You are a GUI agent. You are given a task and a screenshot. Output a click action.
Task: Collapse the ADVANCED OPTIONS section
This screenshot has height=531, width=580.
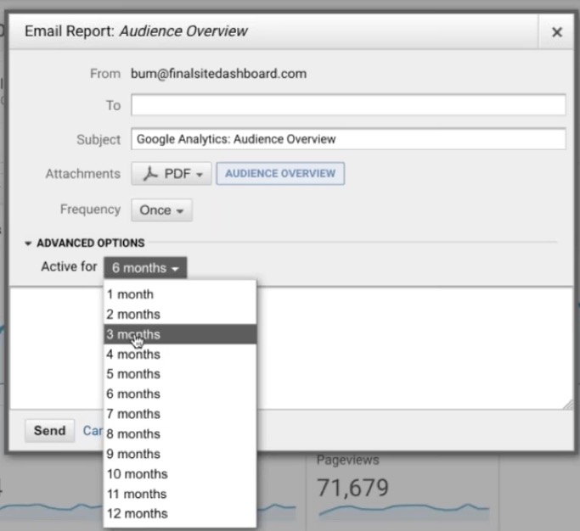click(x=85, y=243)
